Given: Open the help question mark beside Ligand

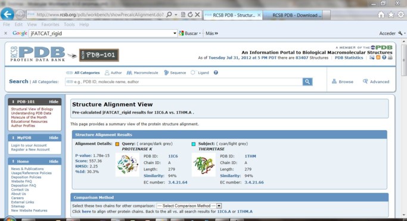Looking at the screenshot, I should (x=216, y=72).
